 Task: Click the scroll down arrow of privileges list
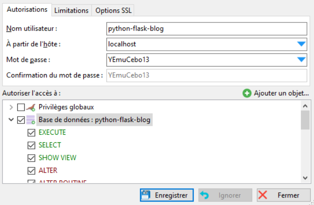point(305,178)
